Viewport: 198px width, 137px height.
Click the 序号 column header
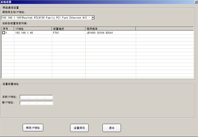click(x=7, y=29)
